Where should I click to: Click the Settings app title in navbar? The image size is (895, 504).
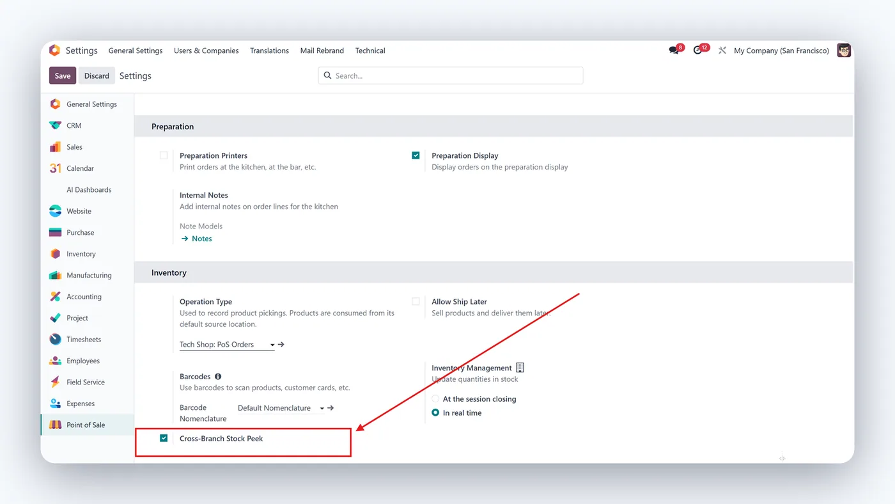pos(81,51)
